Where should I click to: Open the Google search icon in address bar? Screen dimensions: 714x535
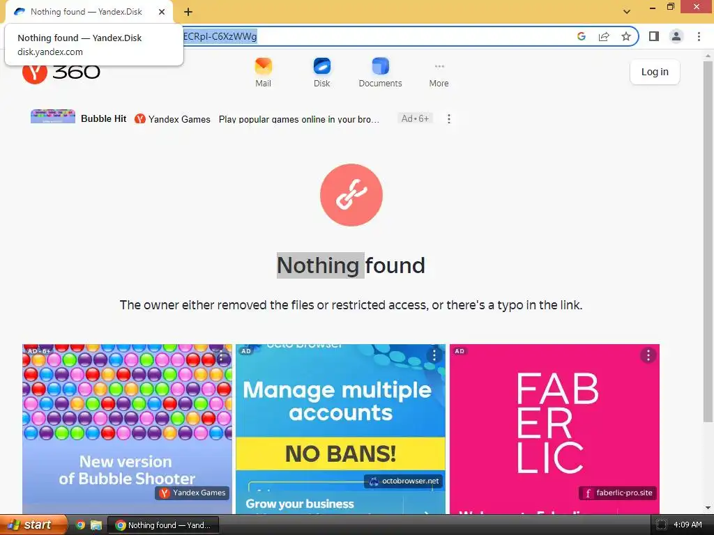[582, 36]
